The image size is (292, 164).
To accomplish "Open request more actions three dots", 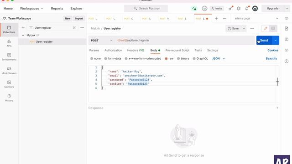I will pyautogui.click(x=252, y=28).
